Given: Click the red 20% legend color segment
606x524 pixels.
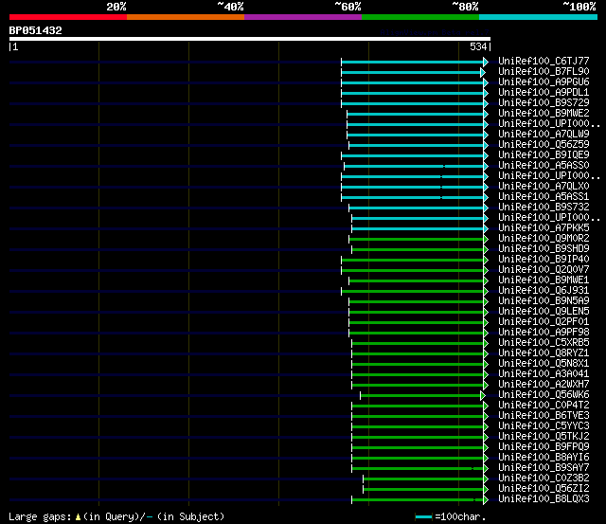Looking at the screenshot, I should (x=68, y=17).
